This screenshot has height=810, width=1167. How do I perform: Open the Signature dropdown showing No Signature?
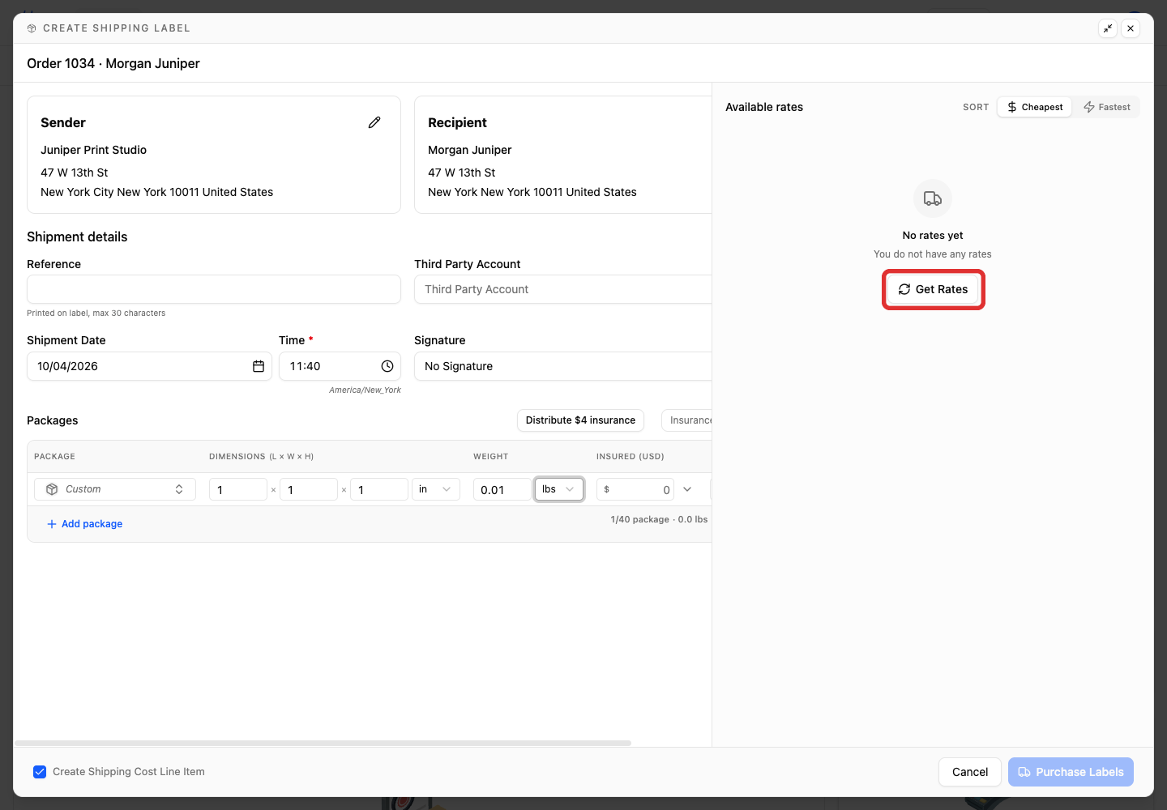tap(563, 366)
